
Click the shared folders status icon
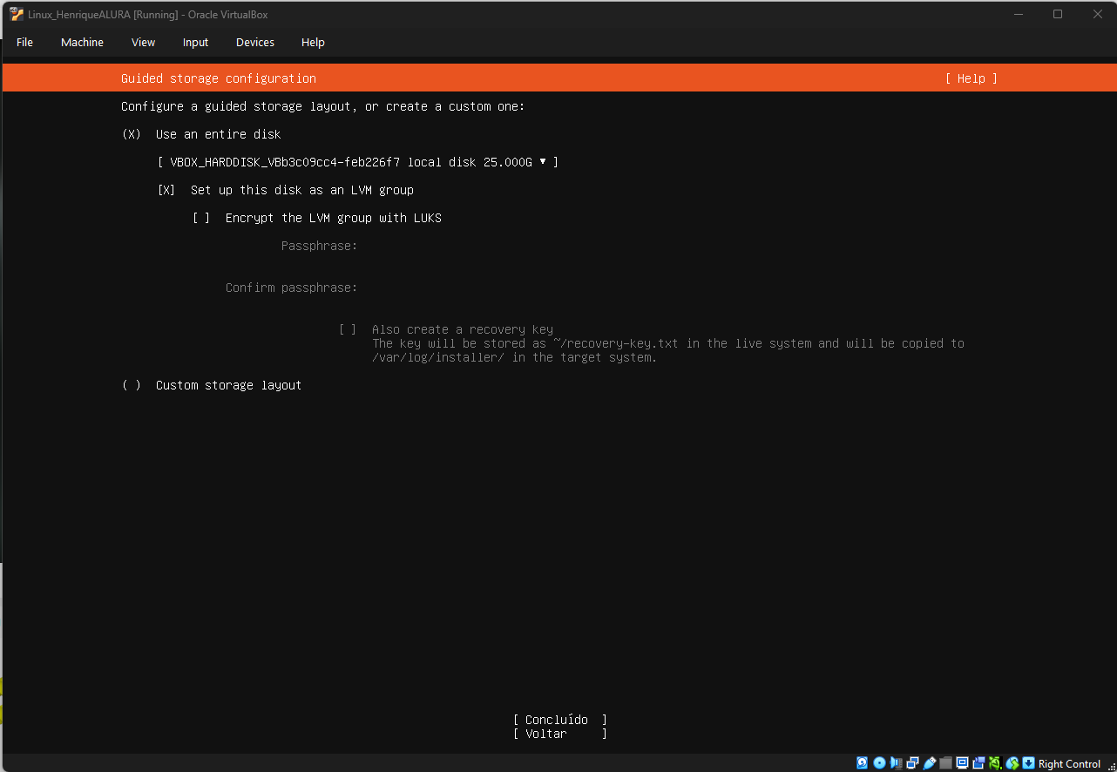click(945, 763)
